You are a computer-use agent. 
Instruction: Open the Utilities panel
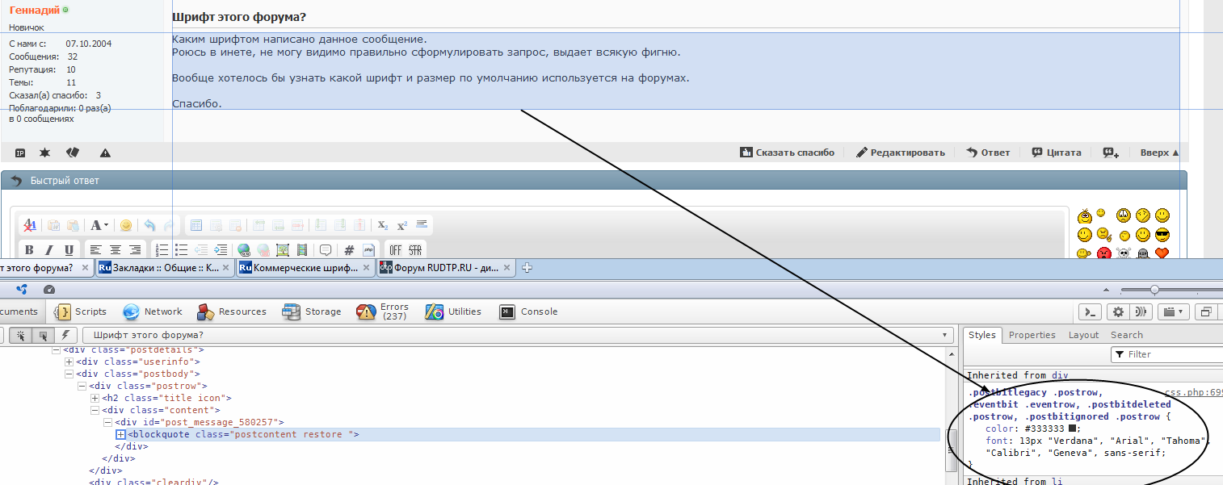pos(454,311)
